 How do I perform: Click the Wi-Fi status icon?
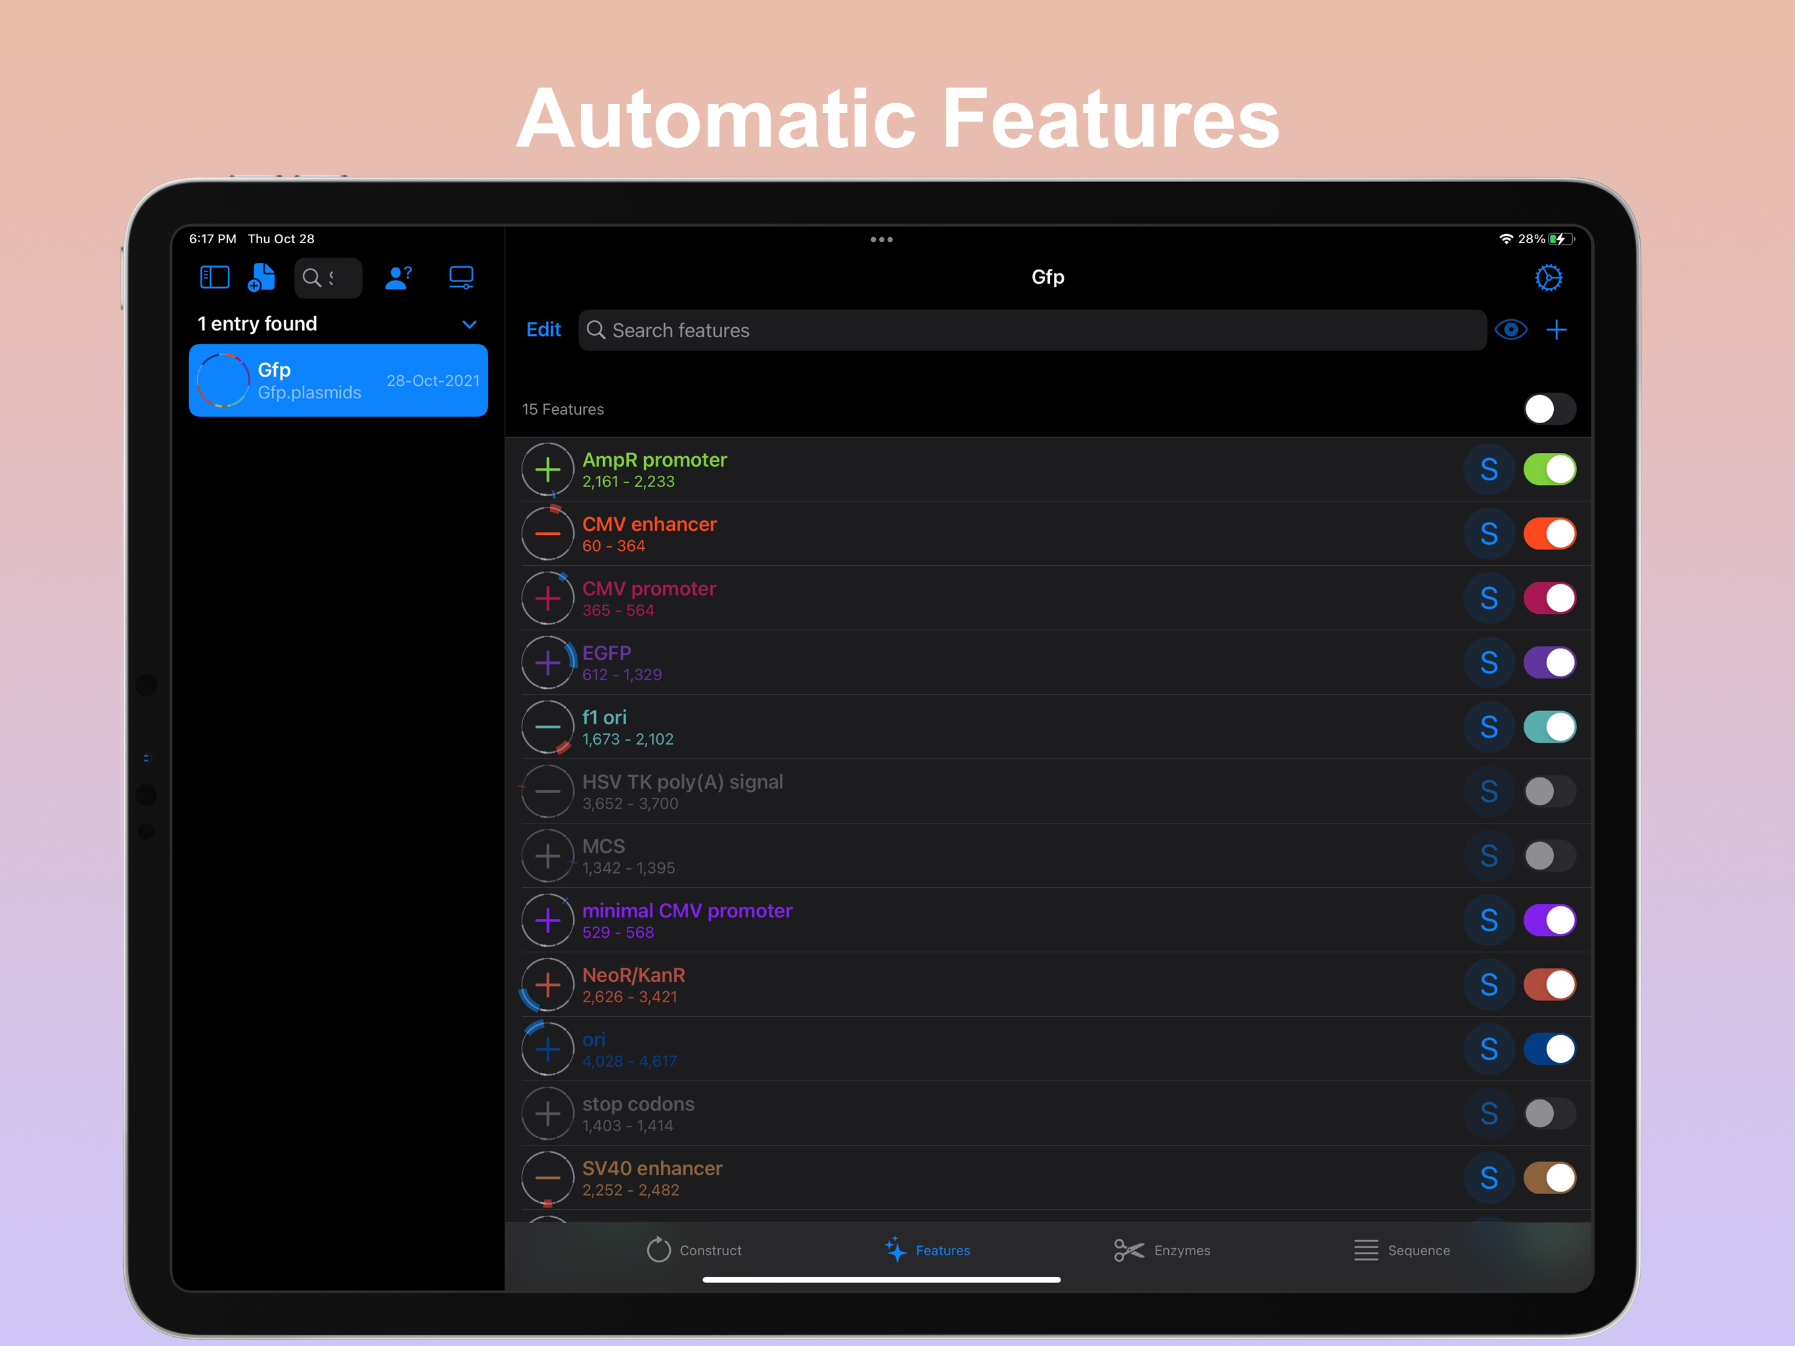[1505, 239]
